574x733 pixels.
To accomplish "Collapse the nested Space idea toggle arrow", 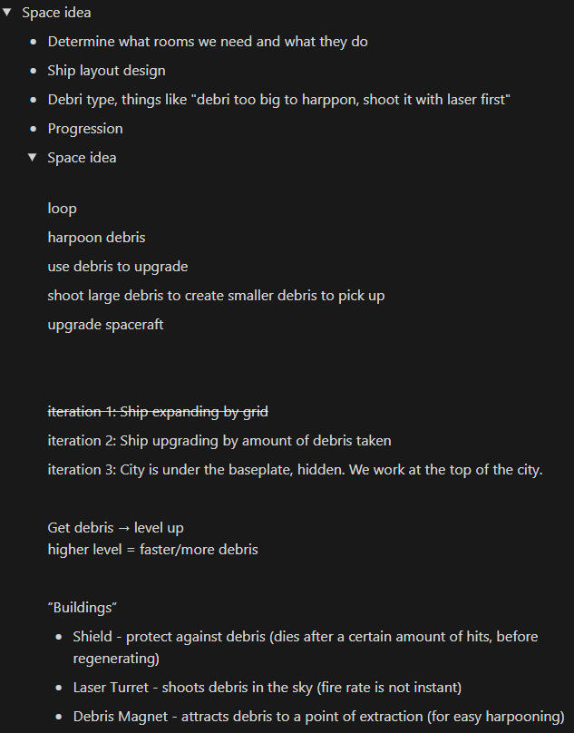I will pyautogui.click(x=33, y=158).
